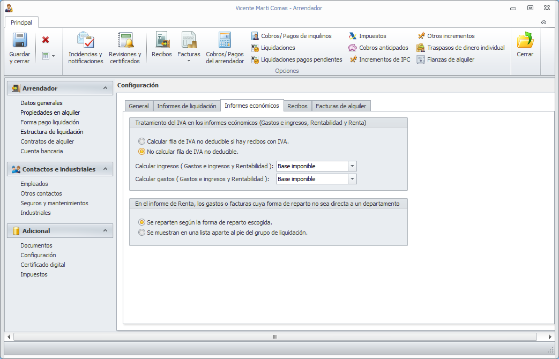This screenshot has width=559, height=359.
Task: Select 'No calcular fila de IVA no deducible'
Action: (x=142, y=152)
